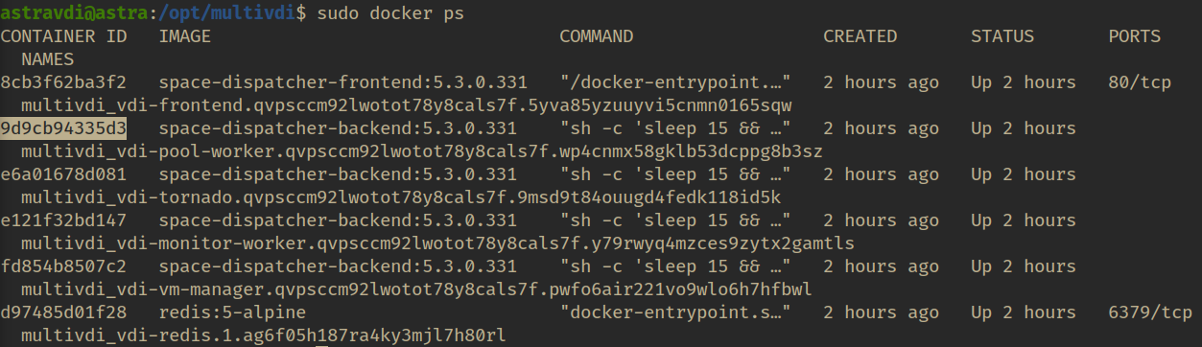Click the multivdi_vdi-monitor-worker container name
1202x347 pixels.
pos(438,243)
